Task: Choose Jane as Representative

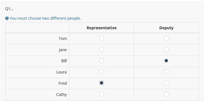Action: 101,50
